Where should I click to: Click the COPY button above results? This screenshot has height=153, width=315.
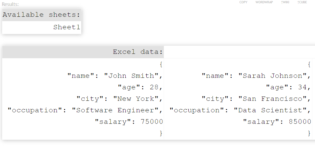[243, 2]
